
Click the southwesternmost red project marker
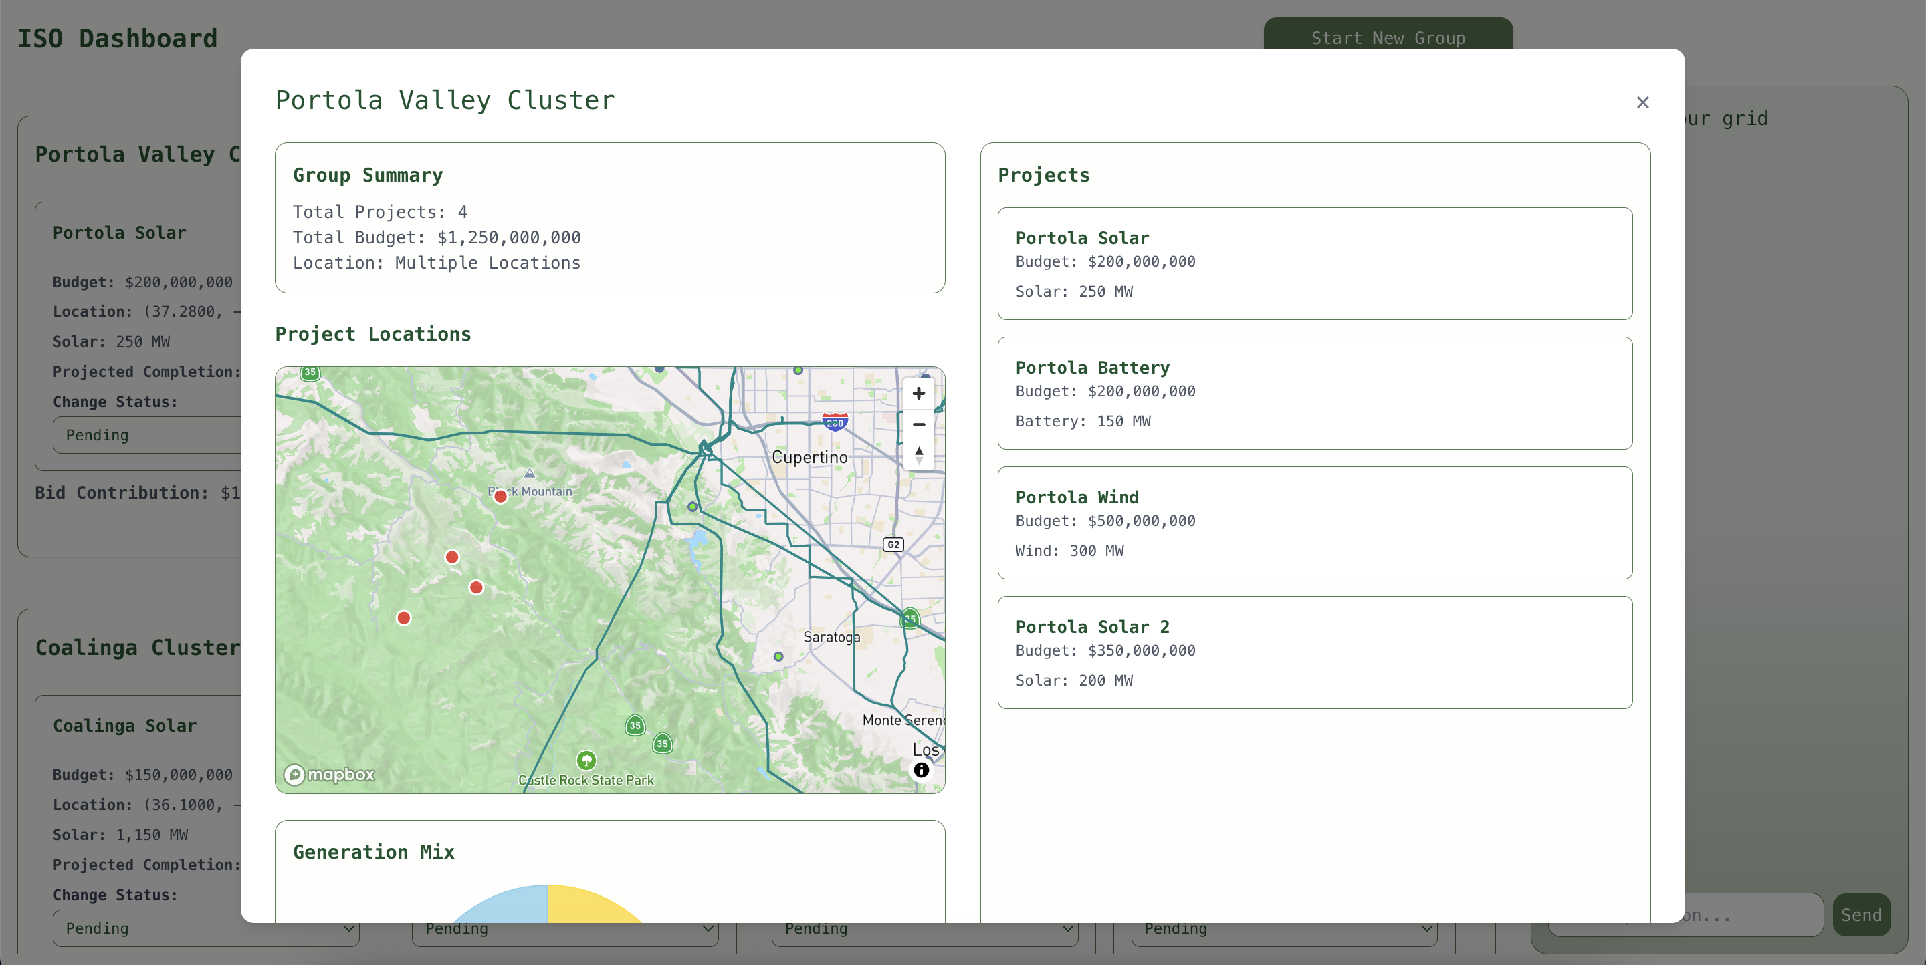pyautogui.click(x=404, y=617)
